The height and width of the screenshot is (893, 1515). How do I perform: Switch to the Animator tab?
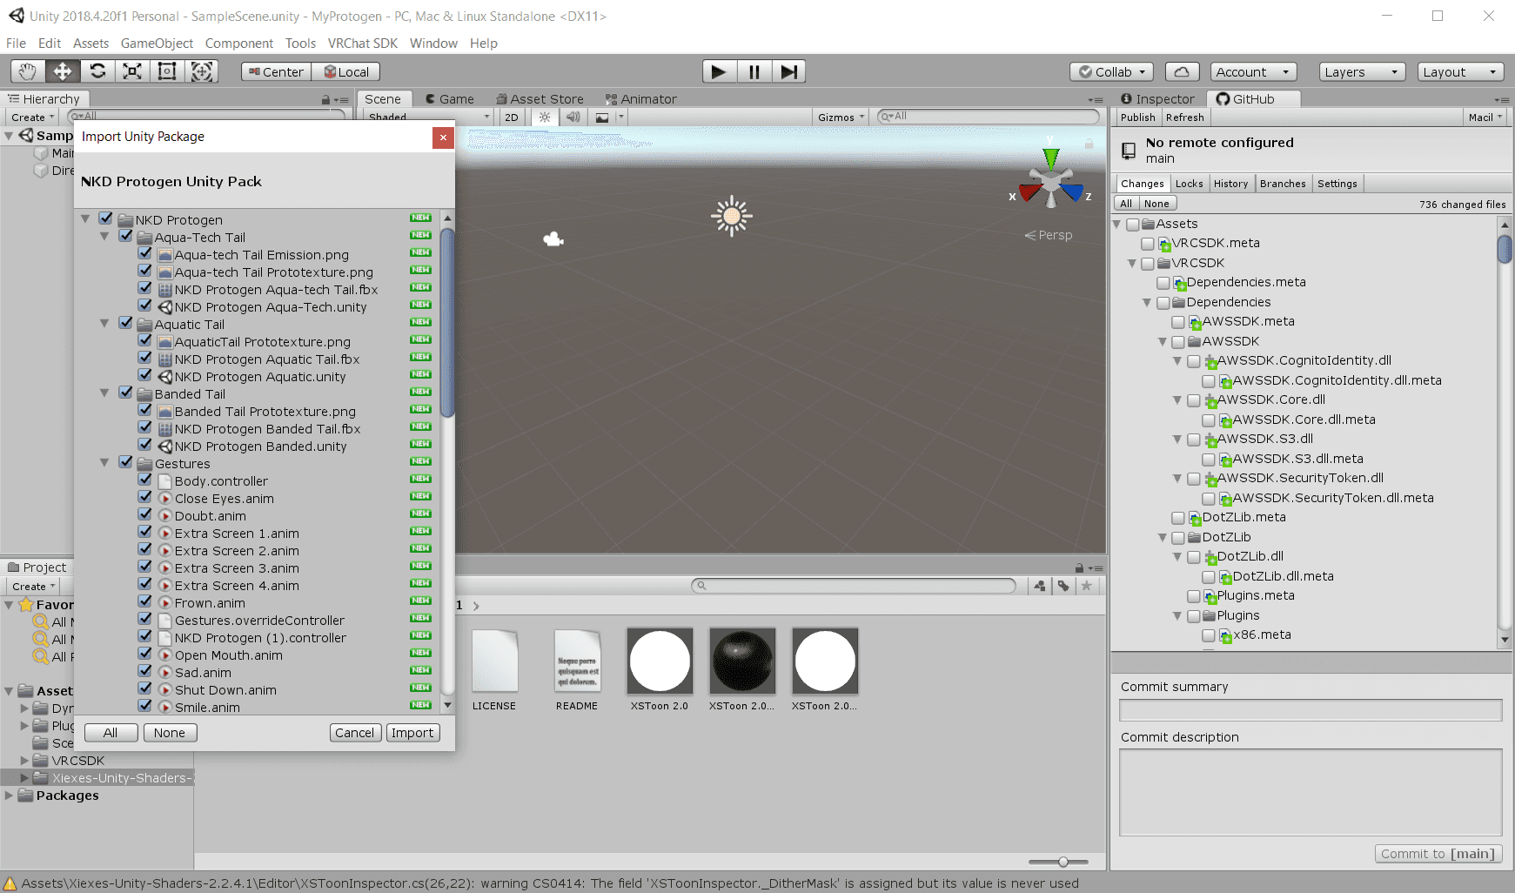tap(641, 99)
